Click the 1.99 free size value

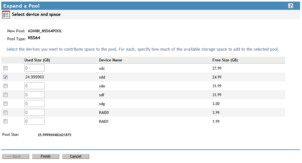click(216, 122)
